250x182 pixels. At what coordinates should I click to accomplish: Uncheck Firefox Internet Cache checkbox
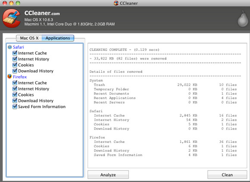coord(15,83)
